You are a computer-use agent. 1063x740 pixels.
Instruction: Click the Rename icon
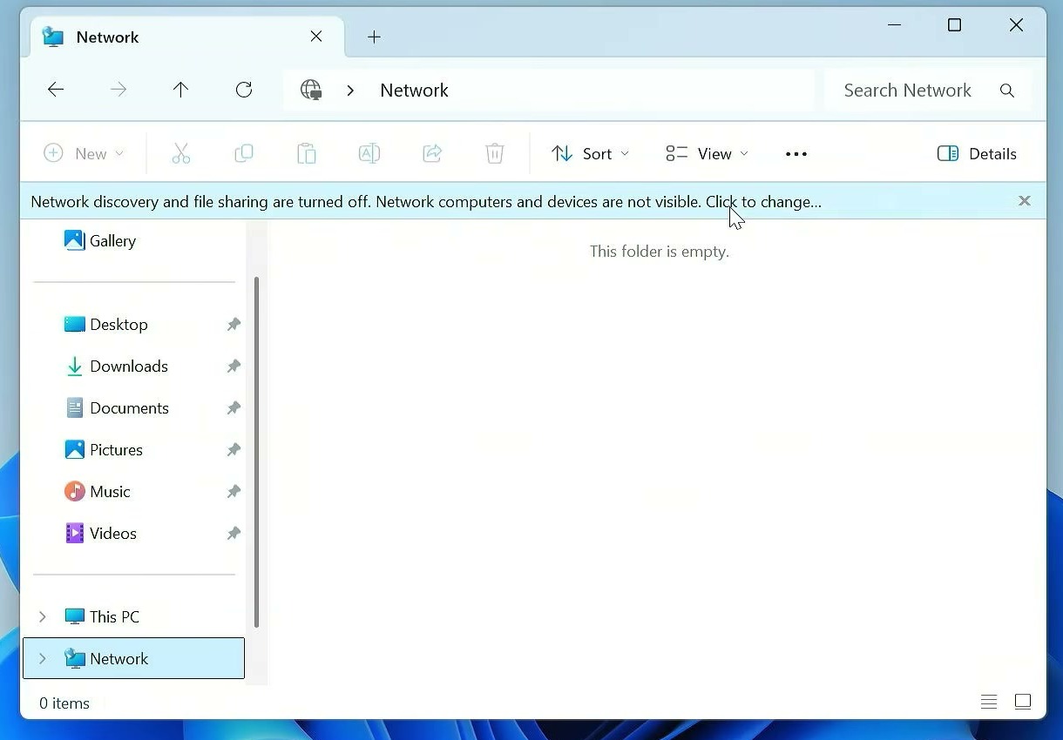click(369, 153)
